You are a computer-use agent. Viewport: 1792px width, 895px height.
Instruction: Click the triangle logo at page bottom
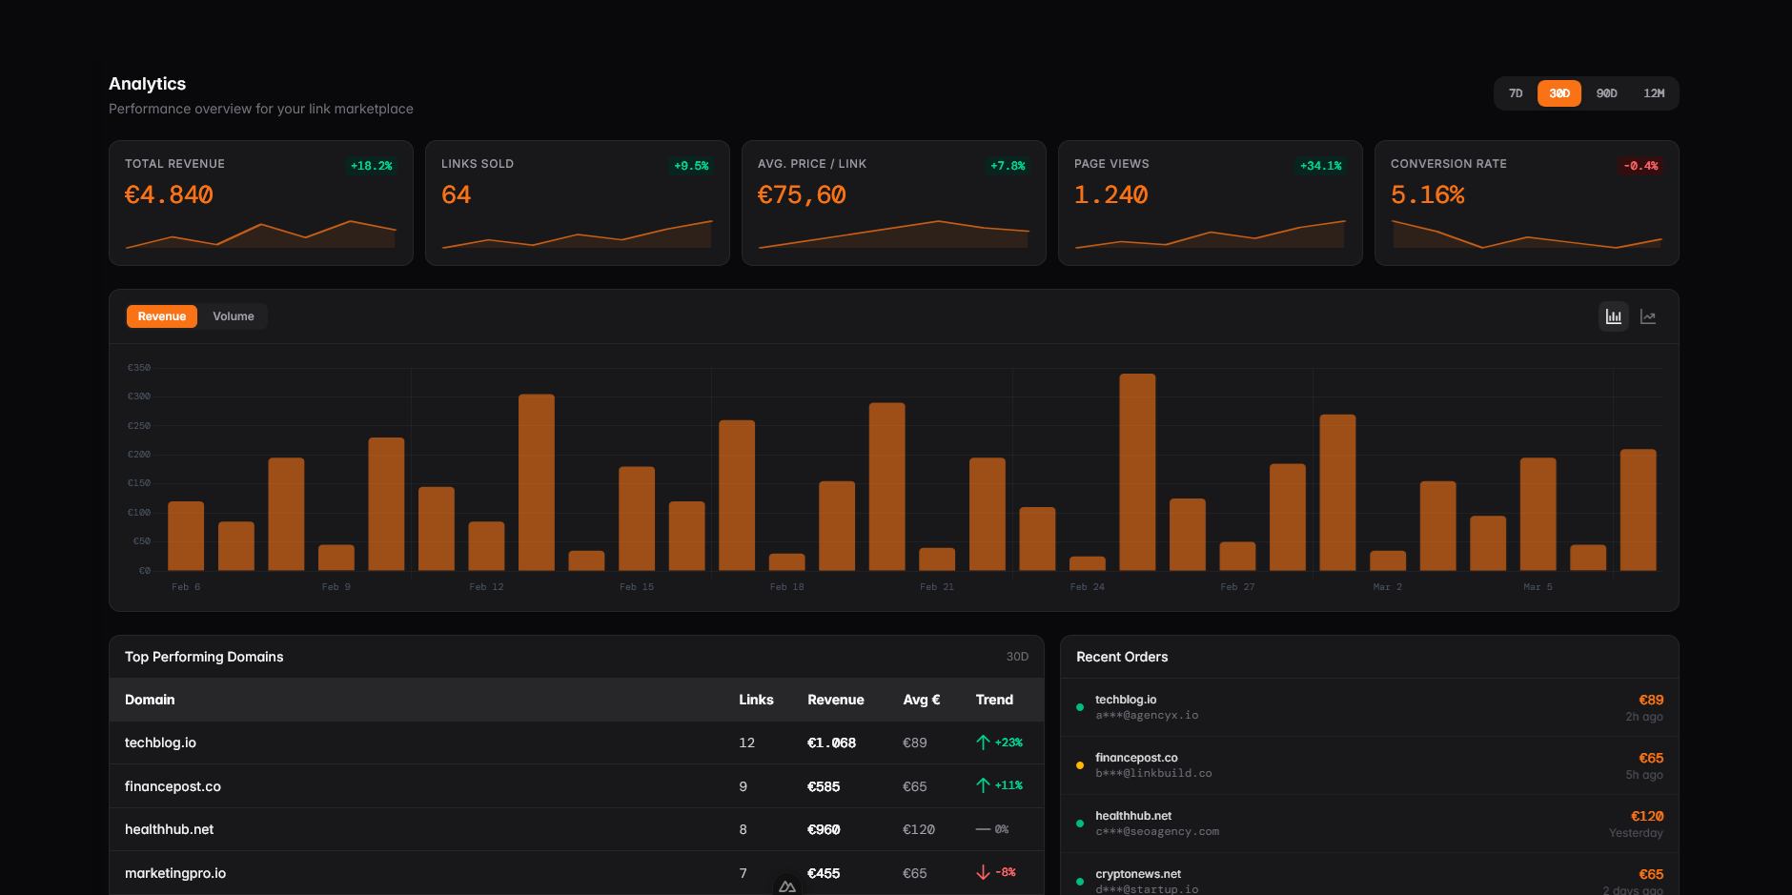[x=785, y=885]
